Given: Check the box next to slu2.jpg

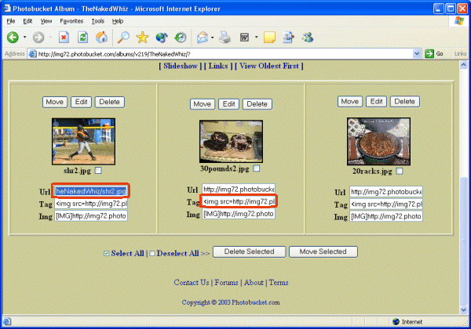Looking at the screenshot, I should coord(98,171).
